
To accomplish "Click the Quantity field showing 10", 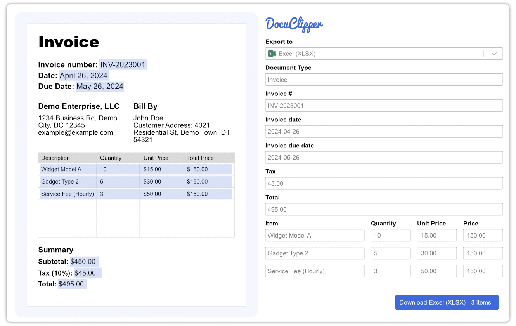I will pyautogui.click(x=390, y=235).
